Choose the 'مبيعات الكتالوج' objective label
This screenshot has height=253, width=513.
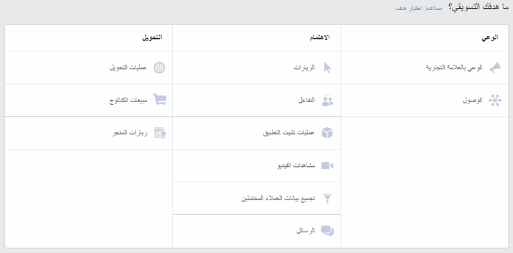point(128,100)
